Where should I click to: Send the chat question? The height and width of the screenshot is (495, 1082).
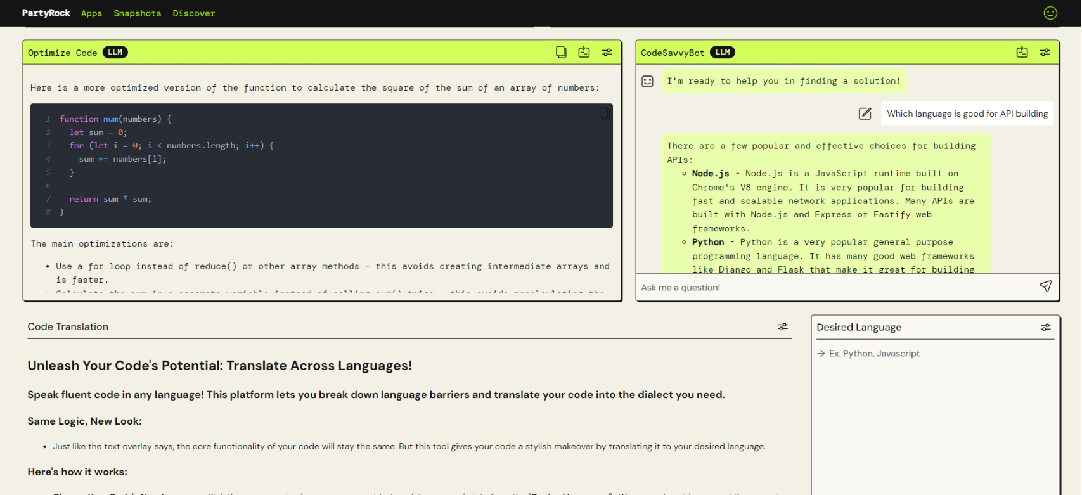tap(1045, 286)
